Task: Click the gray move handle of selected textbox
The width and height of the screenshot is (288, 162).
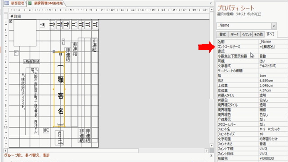Action: click(x=54, y=52)
